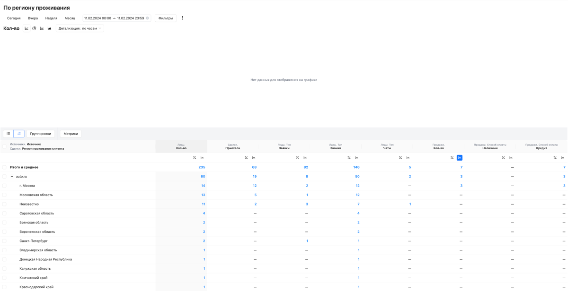Viewport: 568px width, 291px height.
Task: Select the Неделя period
Action: click(x=51, y=18)
